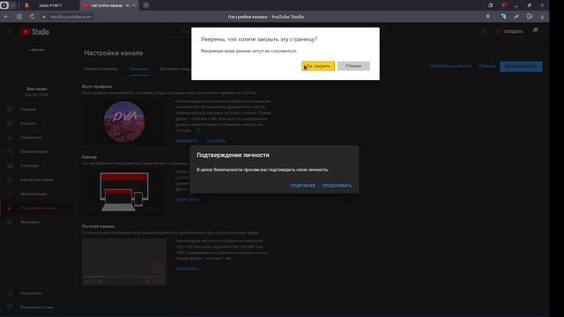This screenshot has height=317, width=564.
Task: Open the collections icon beside downloads
Action: pyautogui.click(x=530, y=17)
